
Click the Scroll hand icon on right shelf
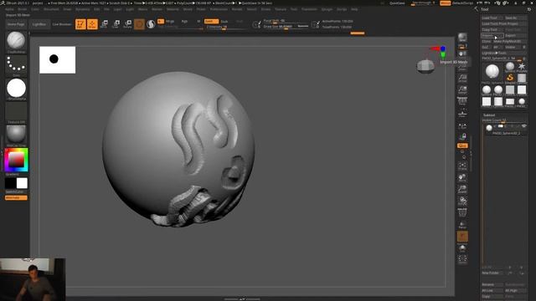(462, 54)
